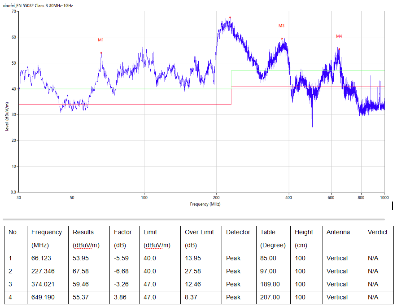Select the 649.190 frequency cell

coord(42,298)
